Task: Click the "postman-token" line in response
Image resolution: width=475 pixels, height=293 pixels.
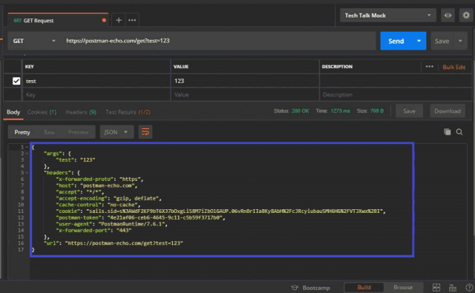Action: [140, 217]
